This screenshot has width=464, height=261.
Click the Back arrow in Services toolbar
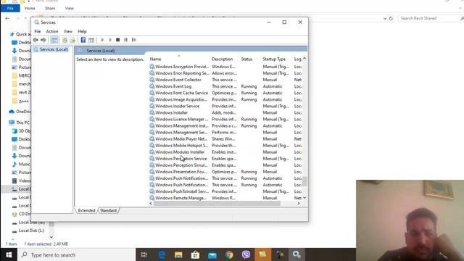[36, 40]
